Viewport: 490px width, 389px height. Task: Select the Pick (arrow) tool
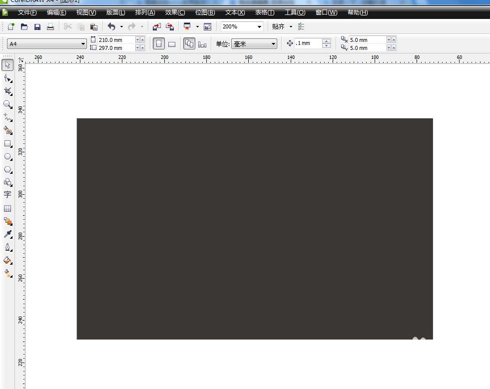pos(7,65)
